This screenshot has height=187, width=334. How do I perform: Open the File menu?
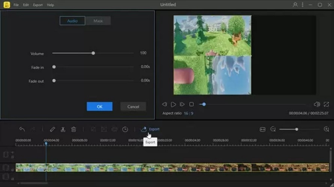16,5
